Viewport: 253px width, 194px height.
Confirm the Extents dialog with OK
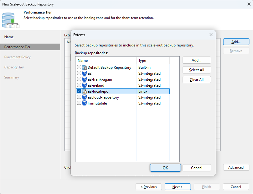click(x=165, y=168)
